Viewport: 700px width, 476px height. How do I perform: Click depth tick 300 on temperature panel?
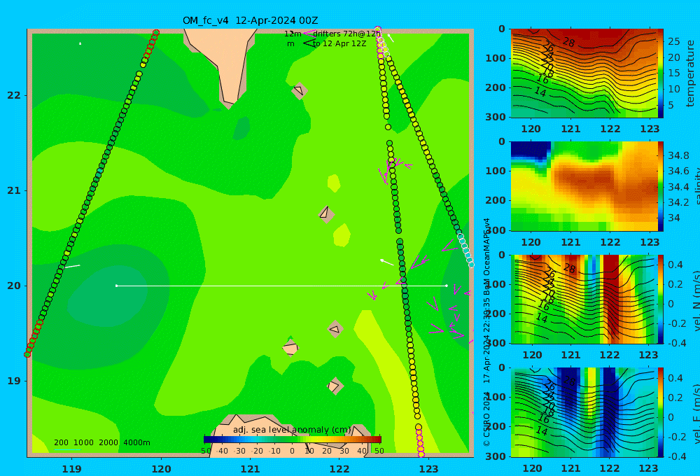click(496, 117)
